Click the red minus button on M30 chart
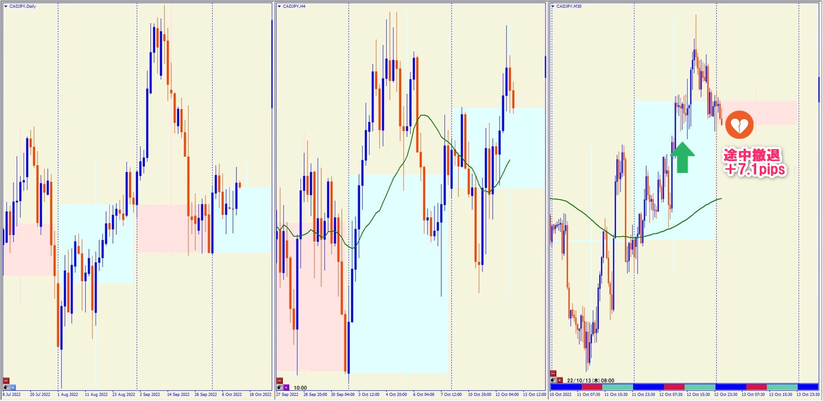The height and width of the screenshot is (401, 823). click(x=553, y=374)
